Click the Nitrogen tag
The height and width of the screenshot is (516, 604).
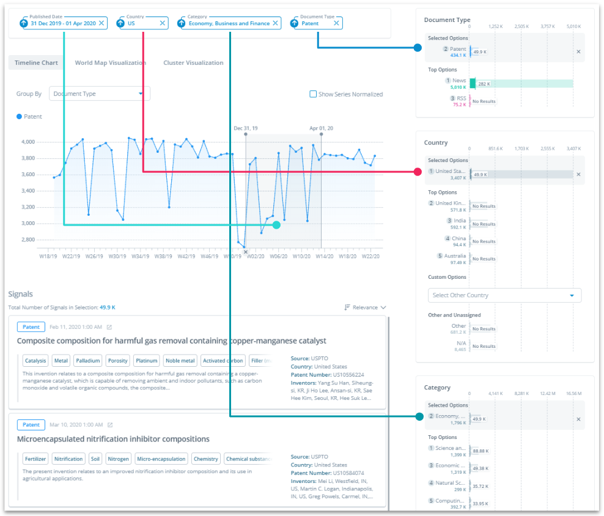pos(118,459)
